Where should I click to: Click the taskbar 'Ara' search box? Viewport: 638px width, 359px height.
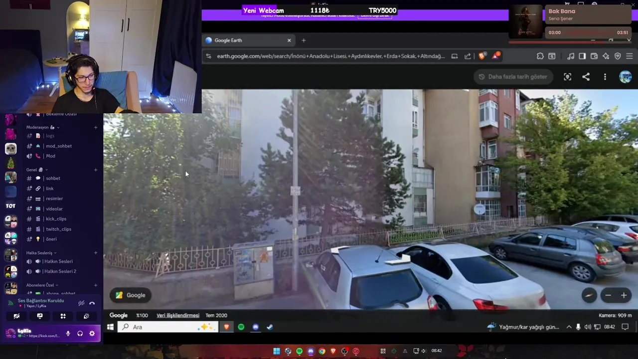168,327
